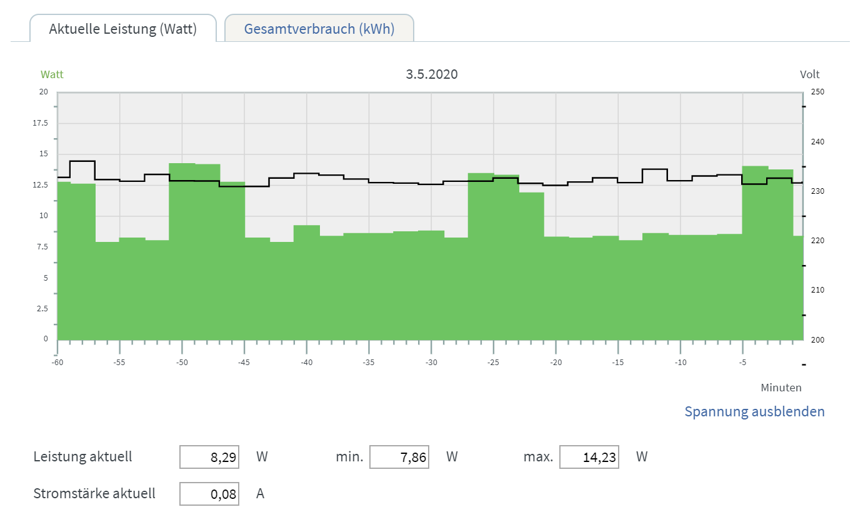The image size is (853, 517).
Task: Click the green Watt axis label
Action: click(52, 74)
